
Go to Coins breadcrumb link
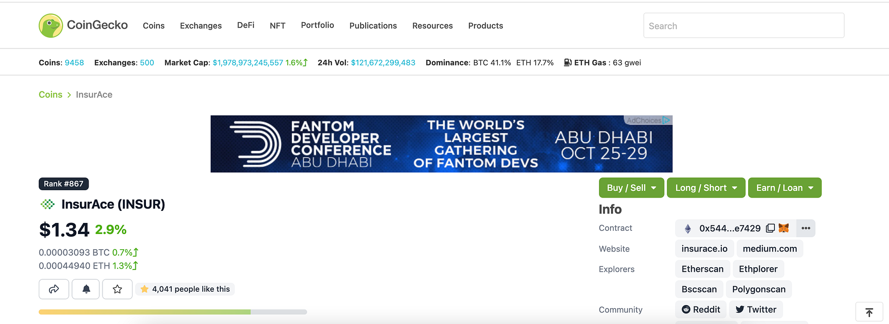(x=50, y=95)
